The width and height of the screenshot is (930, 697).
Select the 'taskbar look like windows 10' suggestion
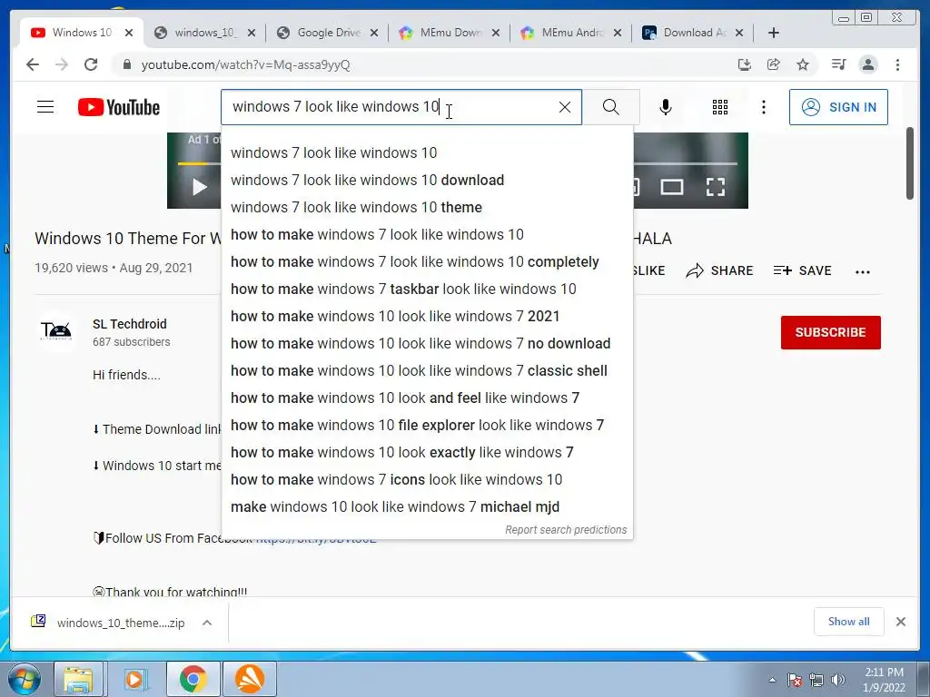click(427, 290)
